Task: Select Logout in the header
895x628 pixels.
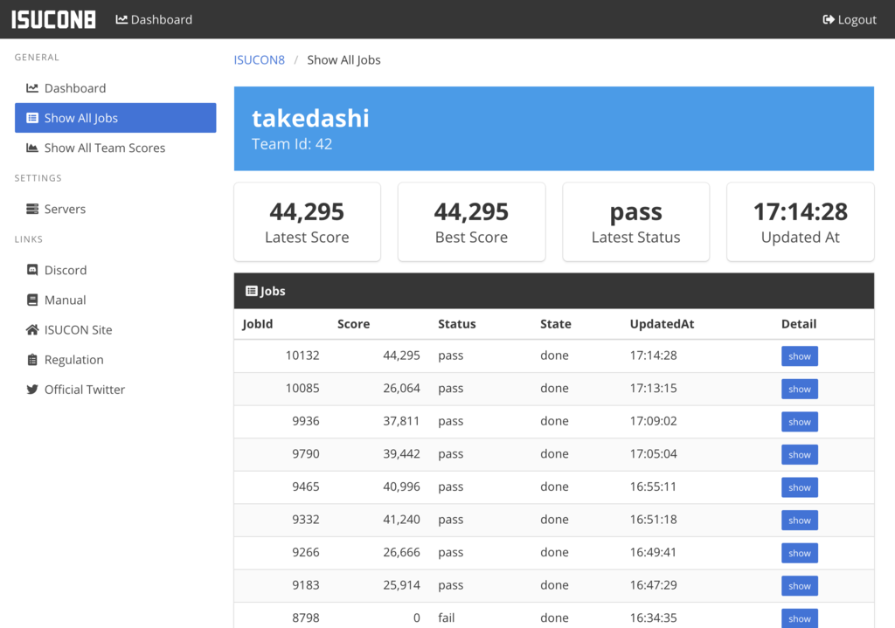Action: pos(850,19)
